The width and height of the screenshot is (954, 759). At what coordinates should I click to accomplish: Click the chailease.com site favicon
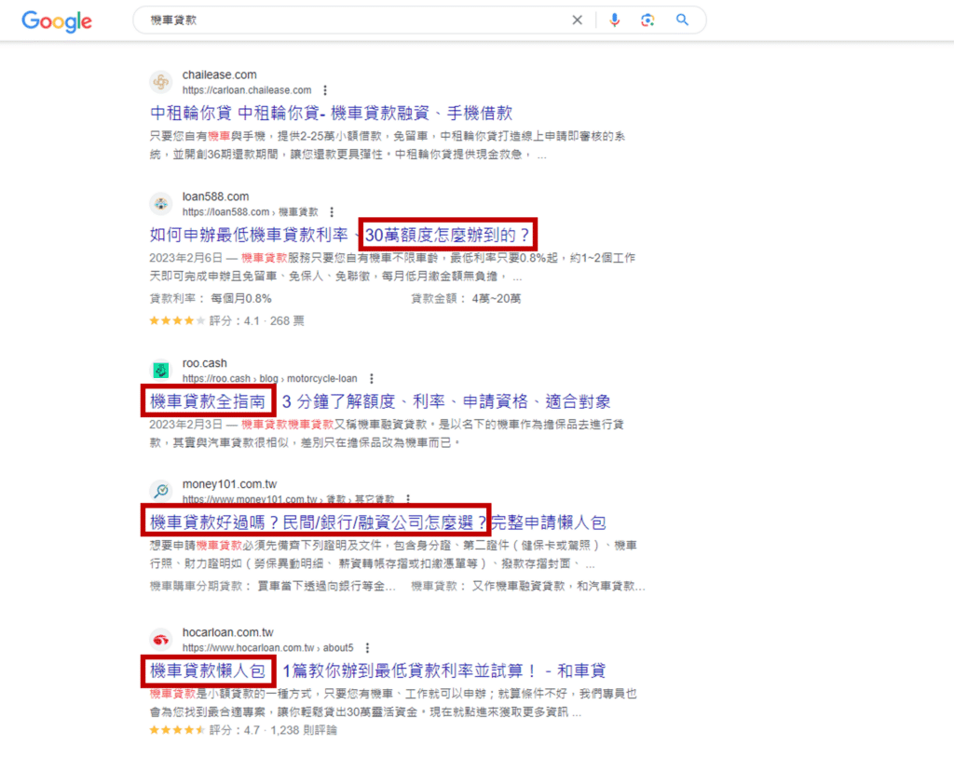161,82
